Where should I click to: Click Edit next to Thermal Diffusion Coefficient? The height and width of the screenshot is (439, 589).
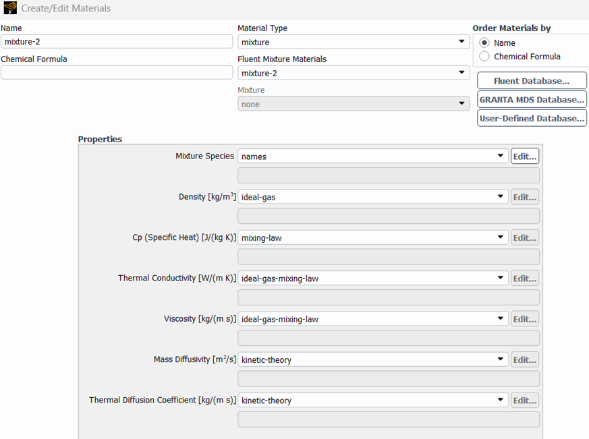(x=525, y=401)
